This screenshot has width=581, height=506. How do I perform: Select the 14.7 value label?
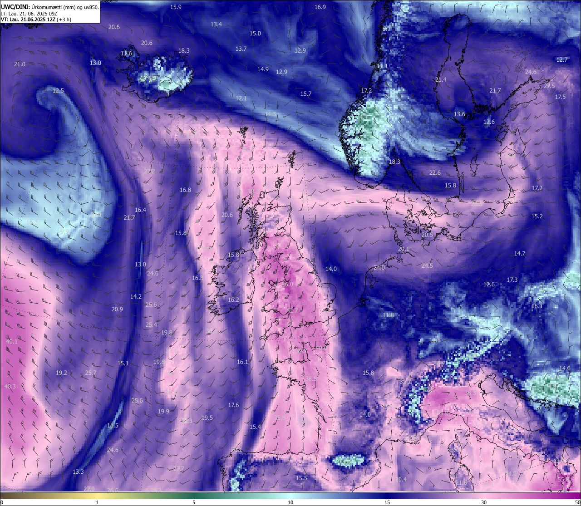coord(519,254)
